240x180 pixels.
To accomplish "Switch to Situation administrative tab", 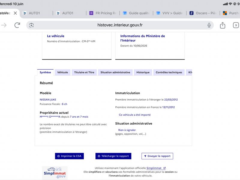I will tap(115, 72).
